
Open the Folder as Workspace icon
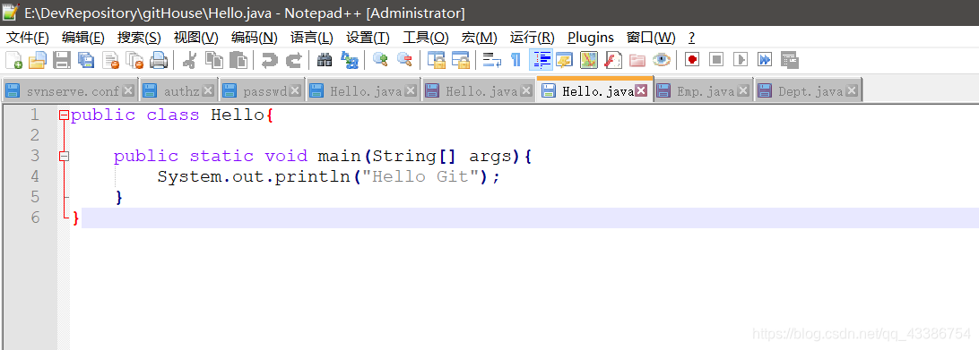pyautogui.click(x=637, y=60)
